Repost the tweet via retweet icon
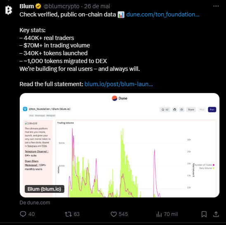 click(x=68, y=214)
